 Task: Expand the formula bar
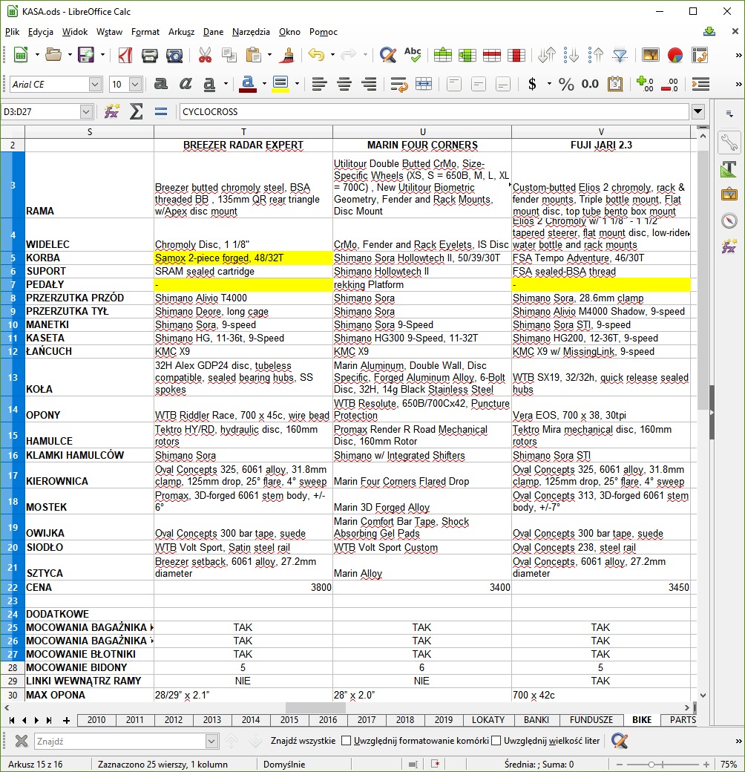point(698,112)
